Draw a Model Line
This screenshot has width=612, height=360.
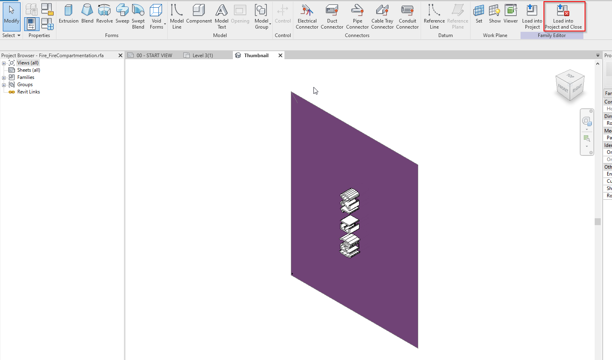pos(177,17)
